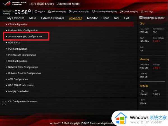Expand the arrow beside USB Configuration
The width and height of the screenshot is (168, 126).
tap(6, 61)
